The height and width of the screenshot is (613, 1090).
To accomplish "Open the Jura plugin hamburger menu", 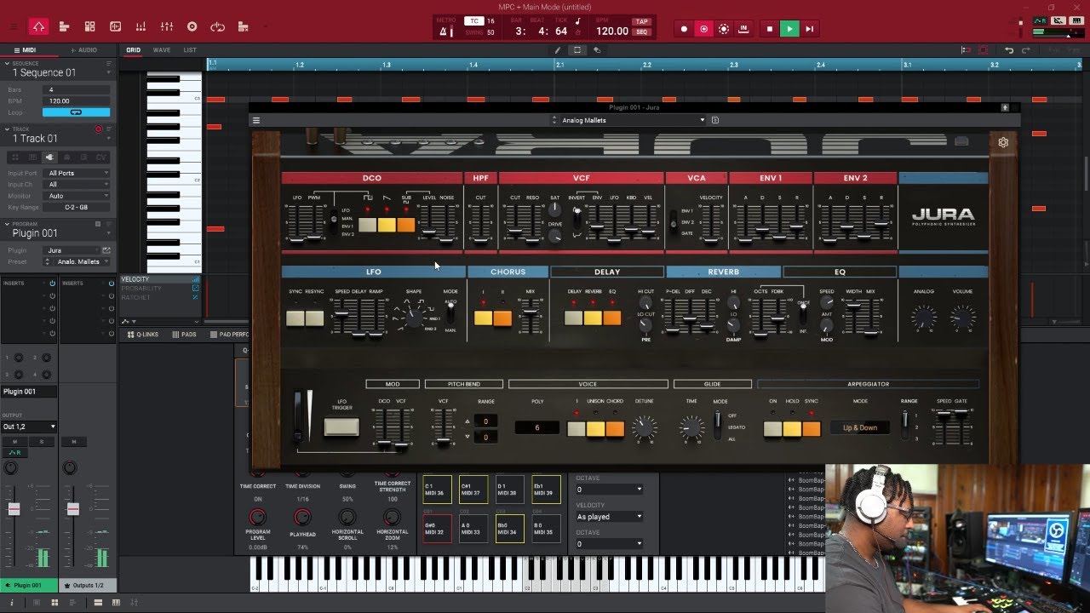I will 256,120.
